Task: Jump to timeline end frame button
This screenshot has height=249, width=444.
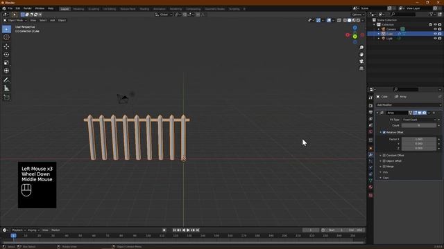Action: (x=198, y=230)
